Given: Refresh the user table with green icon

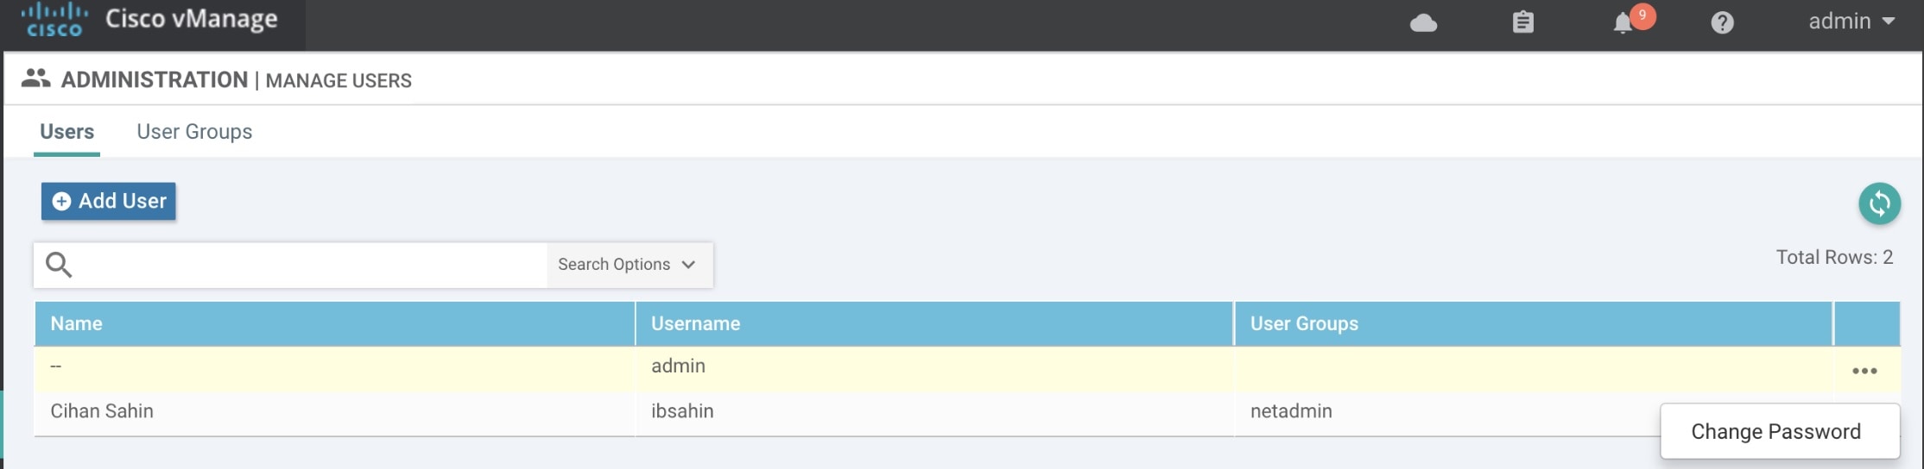Looking at the screenshot, I should 1879,203.
